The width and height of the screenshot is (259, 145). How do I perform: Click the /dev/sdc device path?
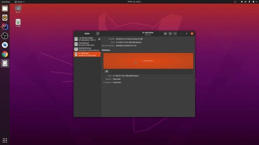117,79
